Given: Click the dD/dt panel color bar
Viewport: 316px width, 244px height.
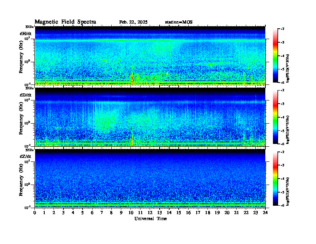Looking at the screenshot, I should tap(275, 117).
